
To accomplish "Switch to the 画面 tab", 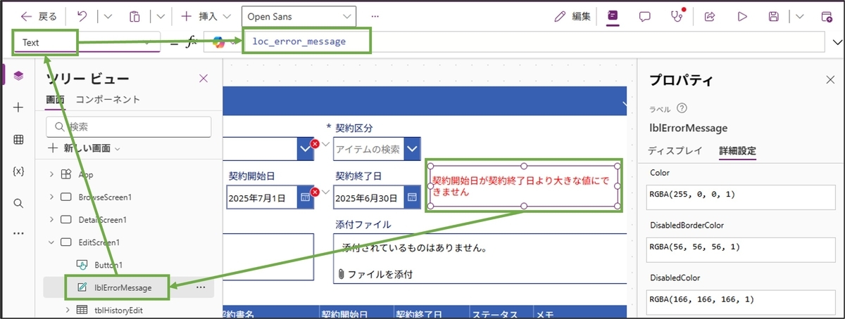I will point(56,100).
